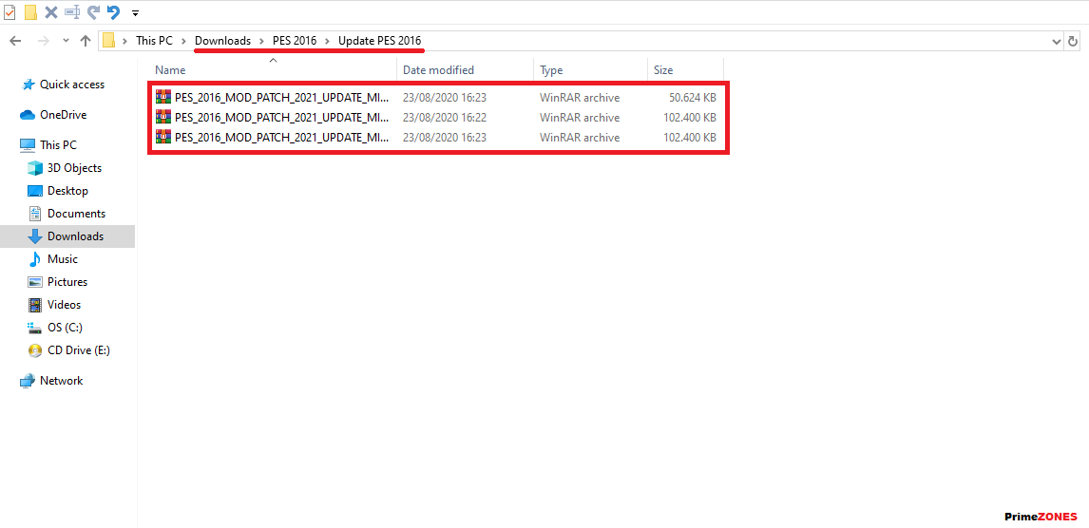
Task: Click the Redo icon in the quick toolbar
Action: point(93,11)
